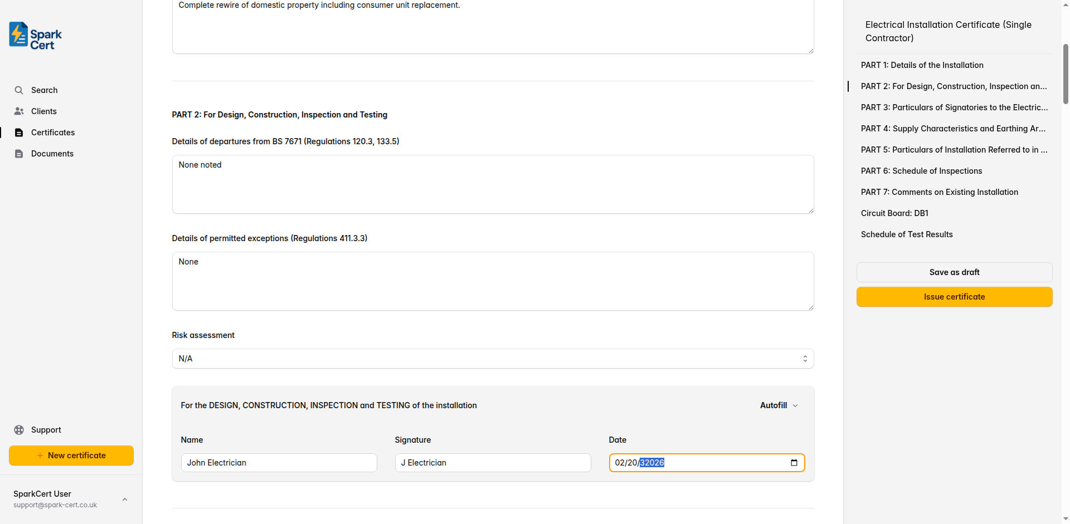The image size is (1070, 524).
Task: Select the Search icon in the sidebar
Action: [x=19, y=90]
